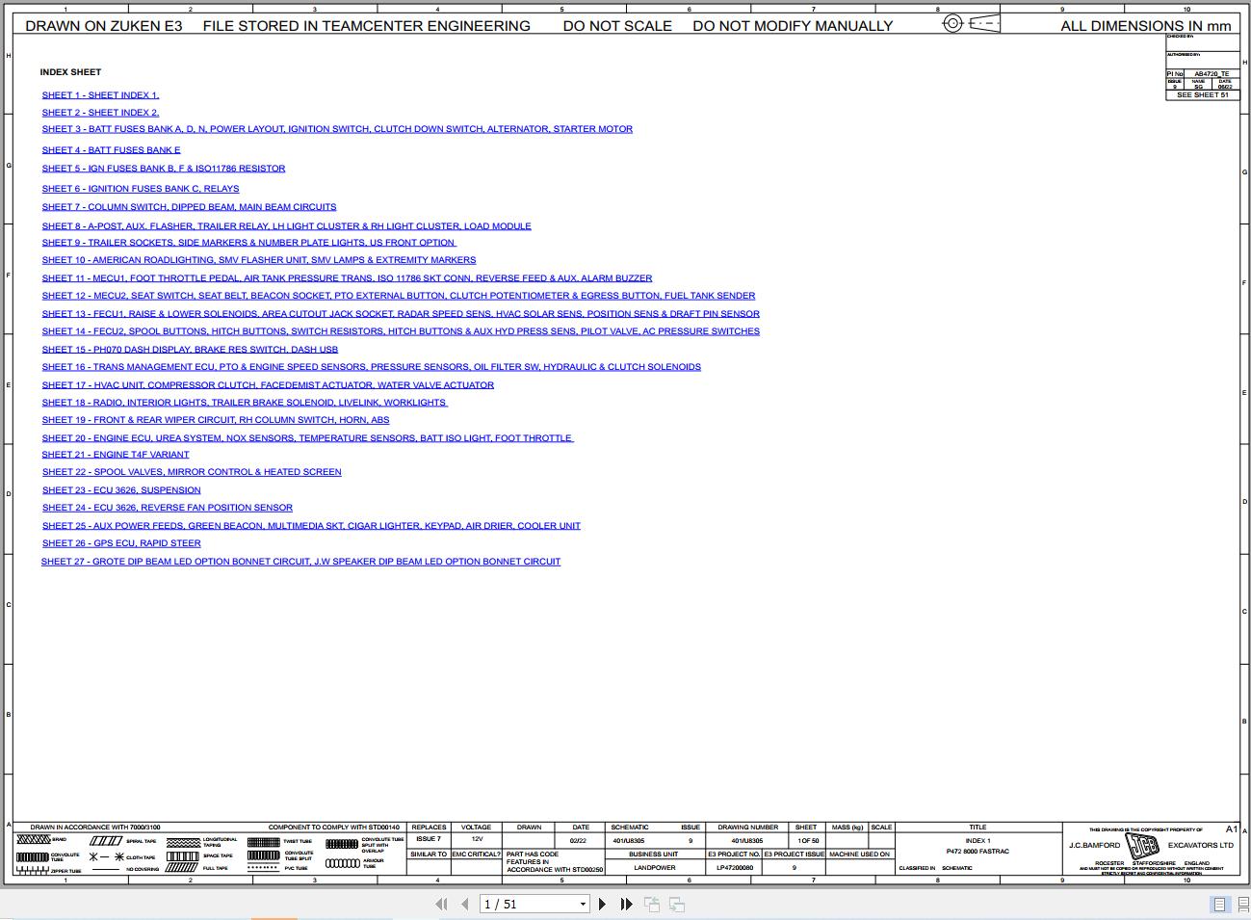Click the projection symbol in drawing header
Viewport: 1251px width, 920px height.
click(971, 23)
